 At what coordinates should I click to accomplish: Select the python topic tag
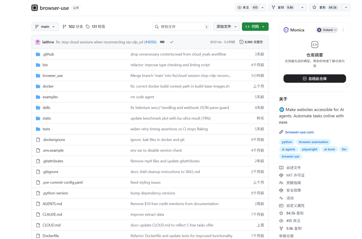click(x=287, y=142)
